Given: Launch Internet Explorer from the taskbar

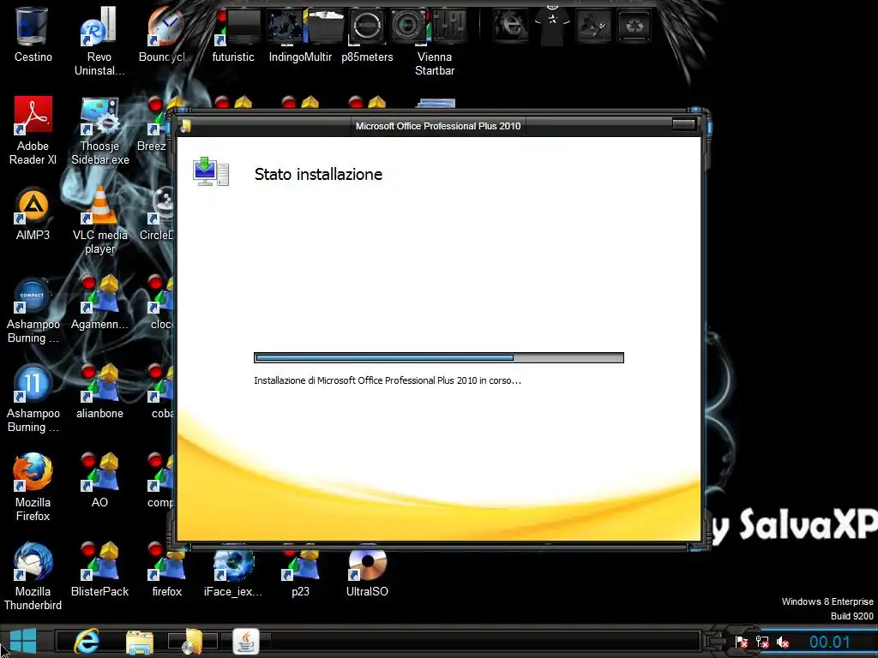Looking at the screenshot, I should [x=87, y=641].
